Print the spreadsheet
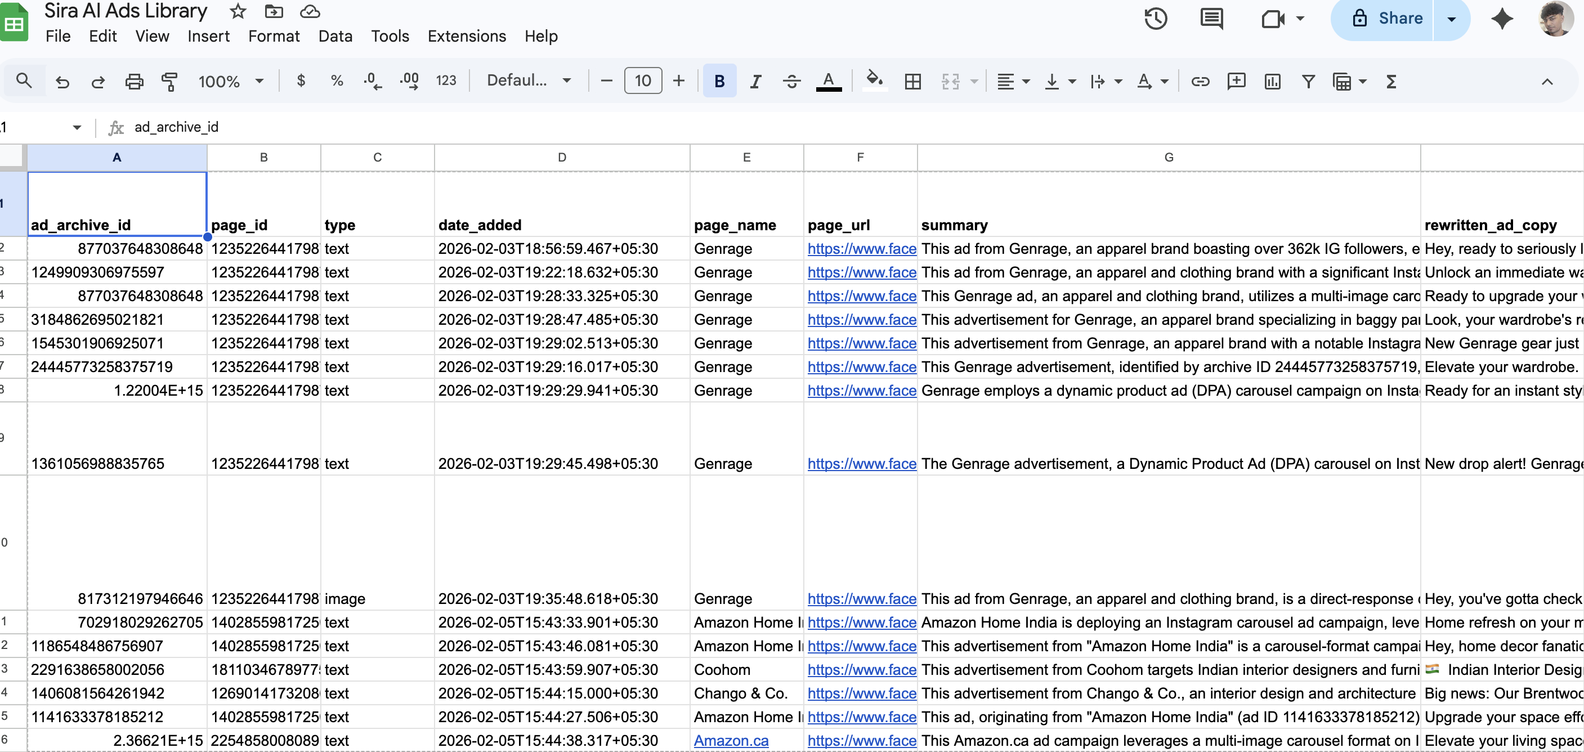 click(x=134, y=81)
